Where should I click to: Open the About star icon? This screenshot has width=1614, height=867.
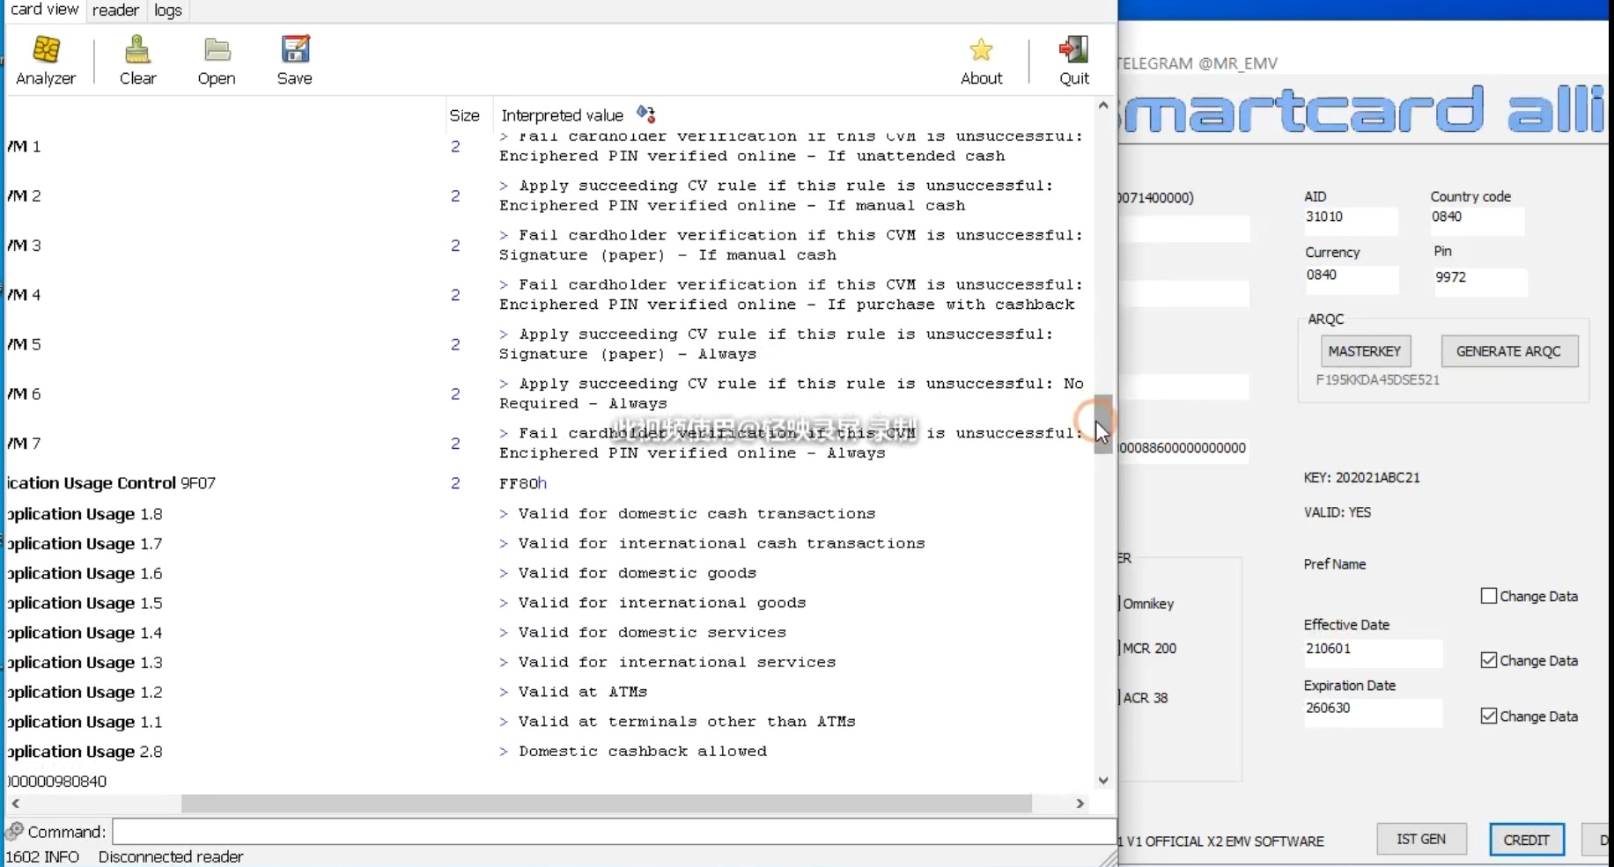point(981,51)
